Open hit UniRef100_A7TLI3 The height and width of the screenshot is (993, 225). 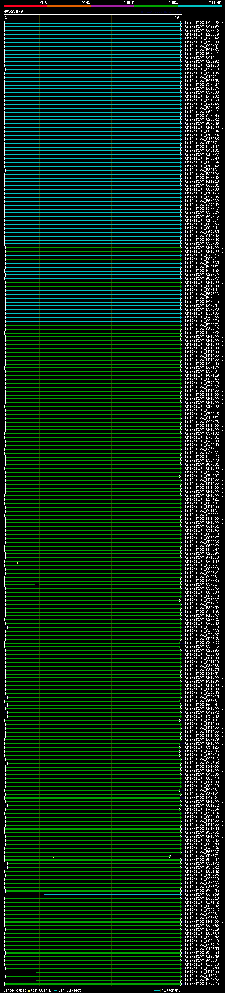click(202, 557)
